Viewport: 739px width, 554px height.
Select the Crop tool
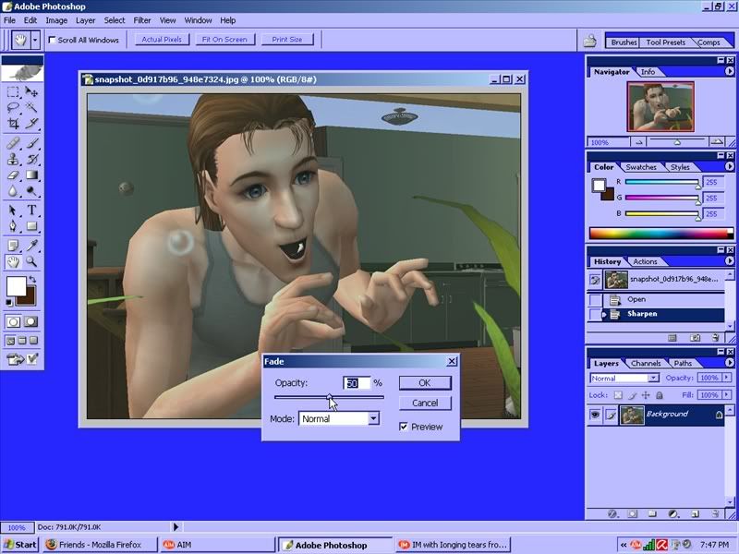[13, 124]
